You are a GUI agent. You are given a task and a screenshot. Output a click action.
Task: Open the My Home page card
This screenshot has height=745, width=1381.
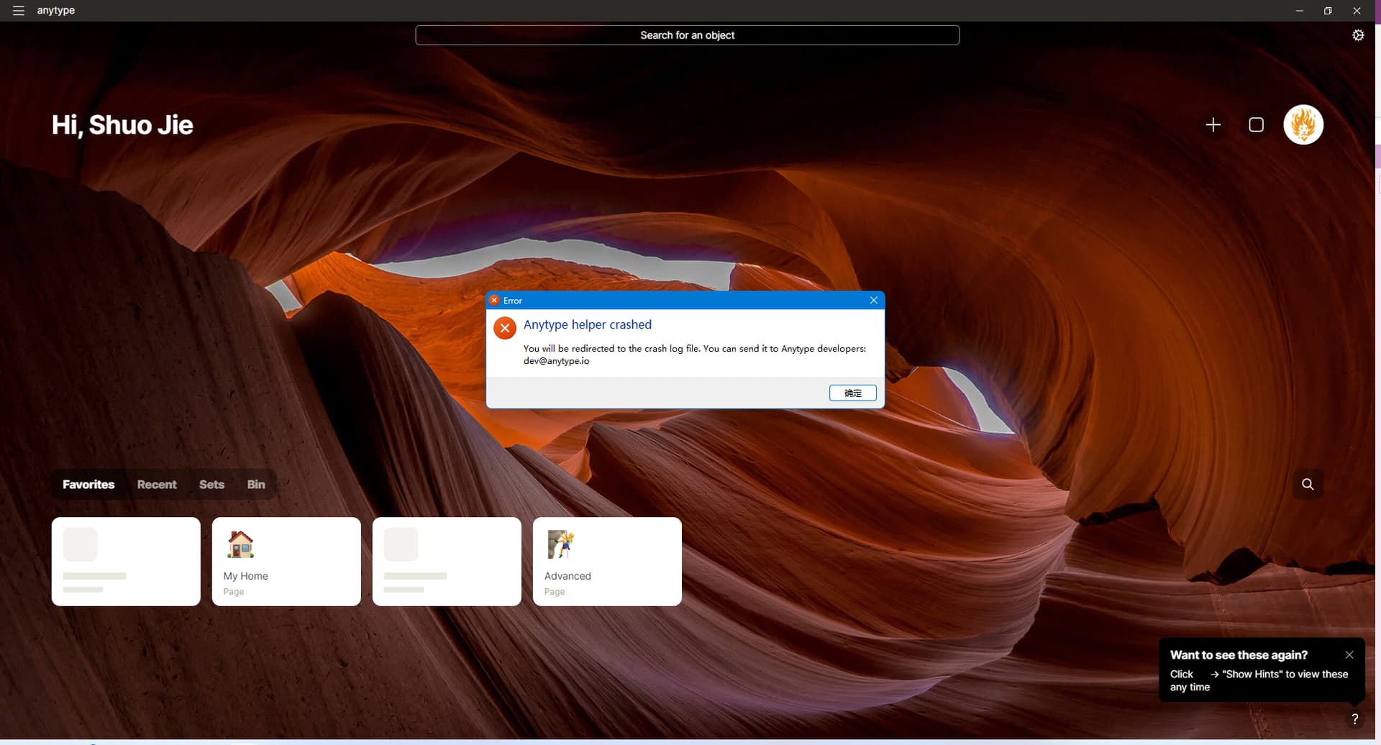[286, 562]
